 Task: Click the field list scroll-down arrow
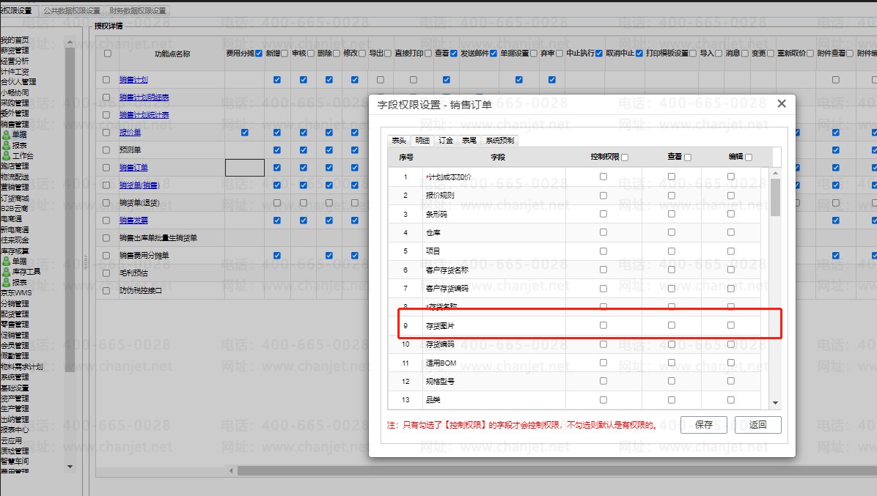pos(775,403)
